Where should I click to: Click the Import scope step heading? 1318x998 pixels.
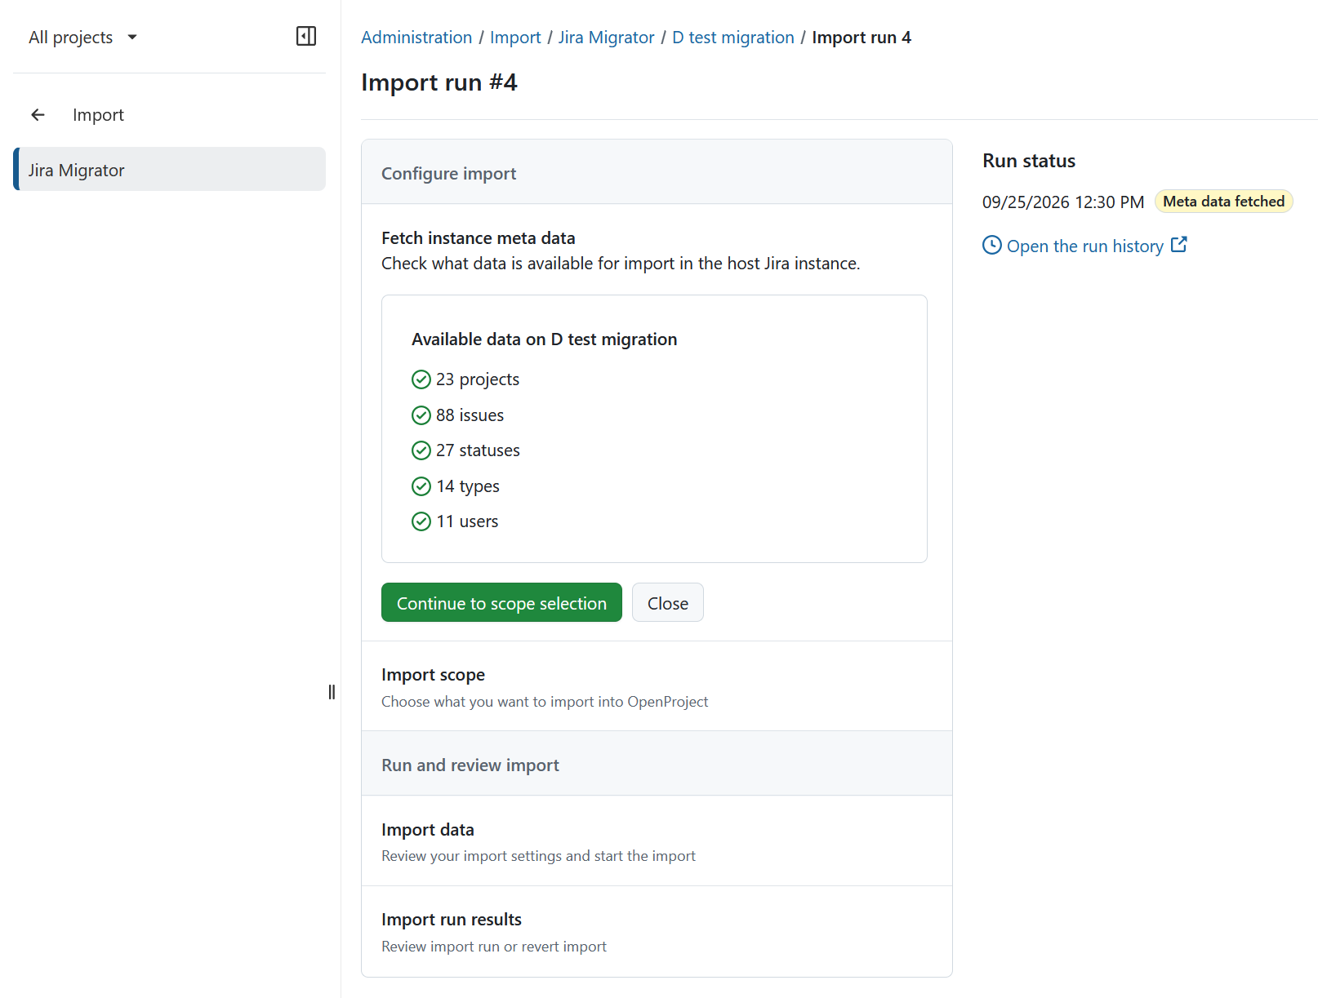point(433,675)
